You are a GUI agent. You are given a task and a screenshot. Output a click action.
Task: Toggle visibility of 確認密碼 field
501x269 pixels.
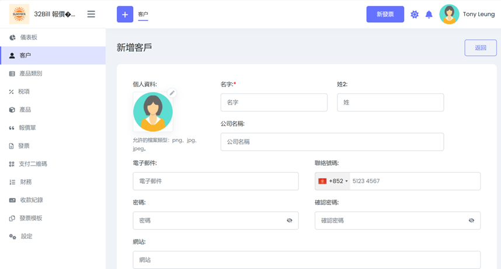(471, 221)
